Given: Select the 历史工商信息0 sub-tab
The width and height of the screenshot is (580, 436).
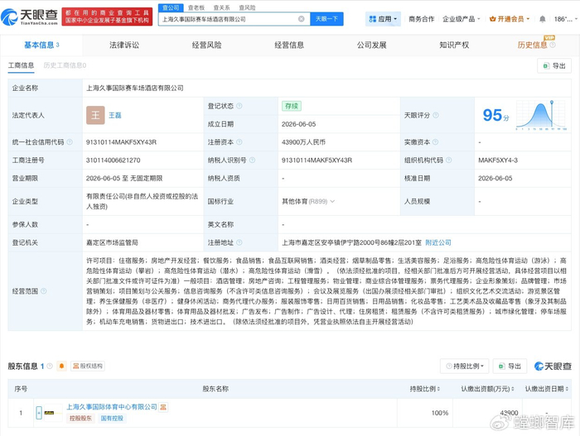Looking at the screenshot, I should pyautogui.click(x=65, y=65).
